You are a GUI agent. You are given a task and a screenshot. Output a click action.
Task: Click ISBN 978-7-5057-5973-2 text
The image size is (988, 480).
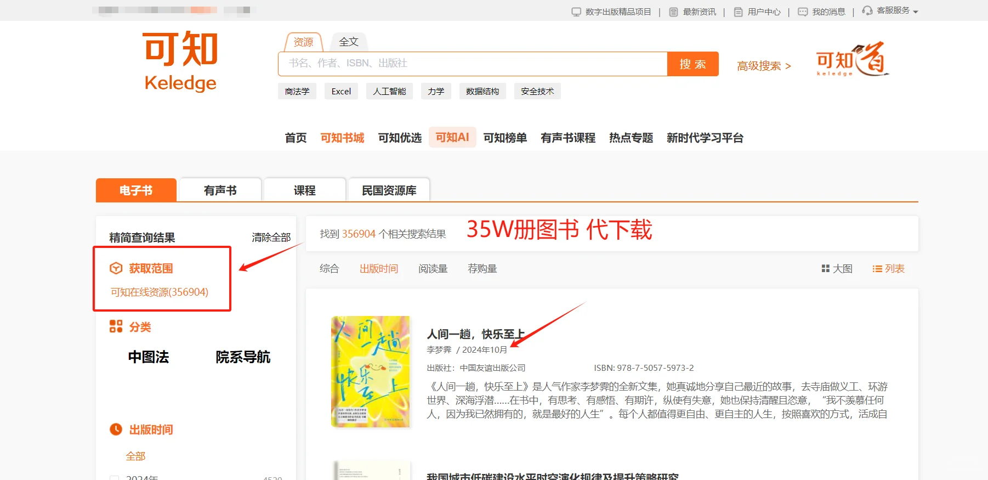pyautogui.click(x=644, y=368)
